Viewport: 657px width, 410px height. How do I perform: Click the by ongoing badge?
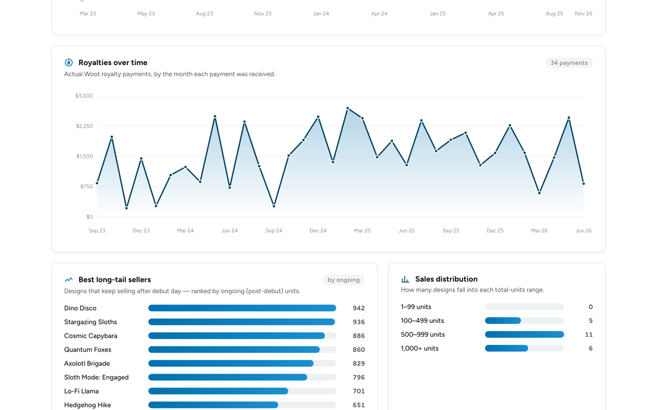pyautogui.click(x=343, y=280)
